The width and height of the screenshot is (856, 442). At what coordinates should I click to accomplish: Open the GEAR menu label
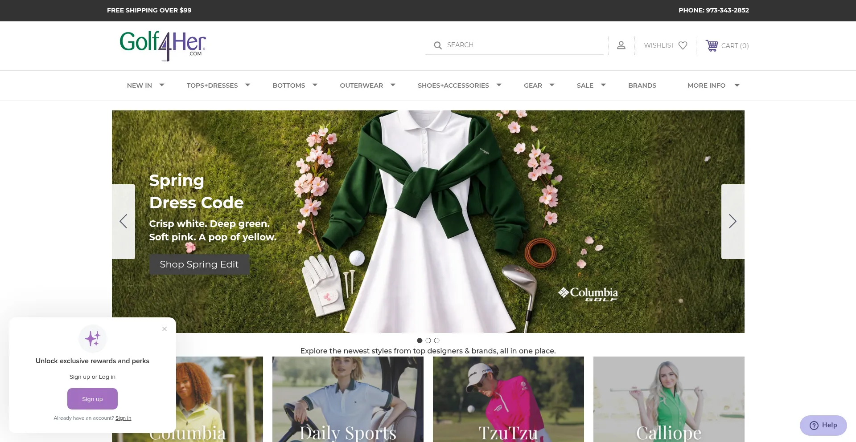533,85
